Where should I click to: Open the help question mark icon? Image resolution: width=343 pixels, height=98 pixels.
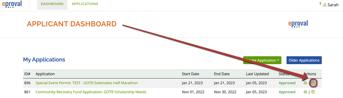(x=320, y=4)
